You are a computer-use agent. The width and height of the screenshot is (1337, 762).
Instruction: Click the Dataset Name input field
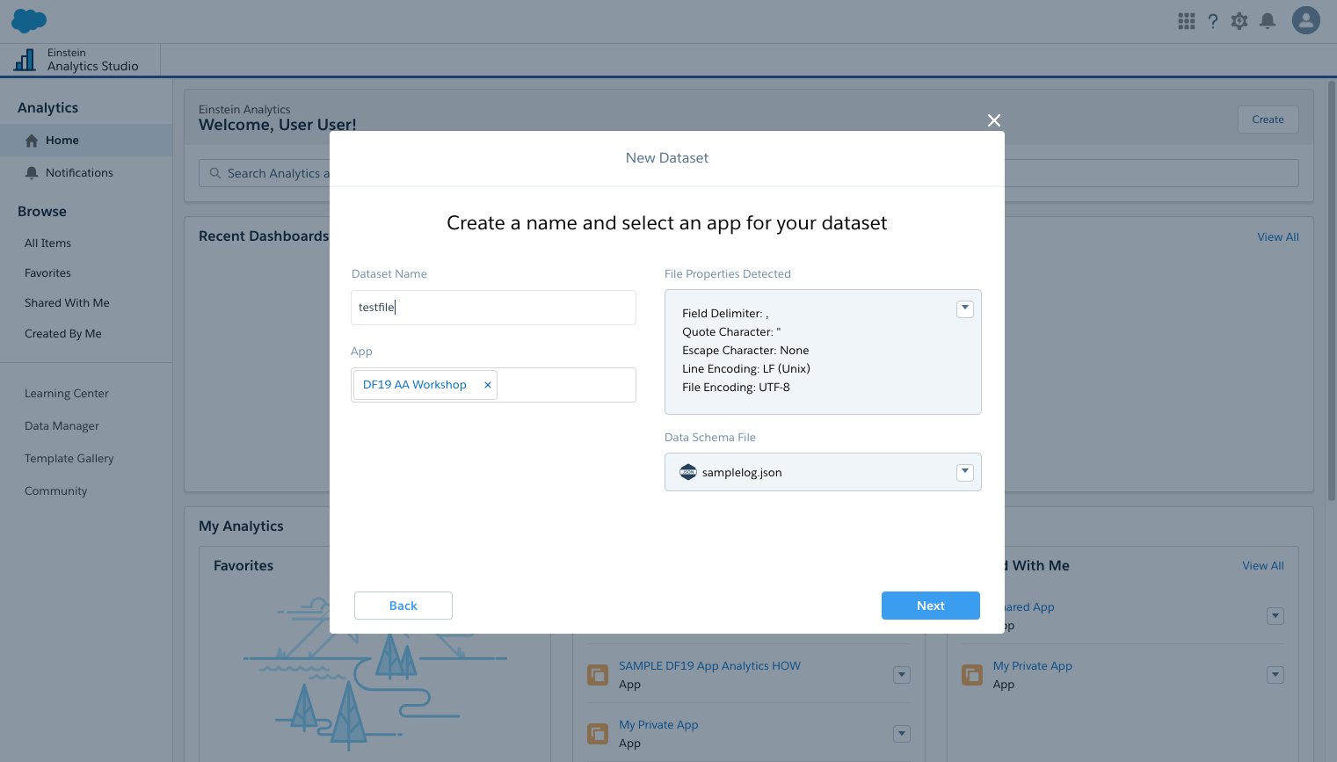(493, 308)
